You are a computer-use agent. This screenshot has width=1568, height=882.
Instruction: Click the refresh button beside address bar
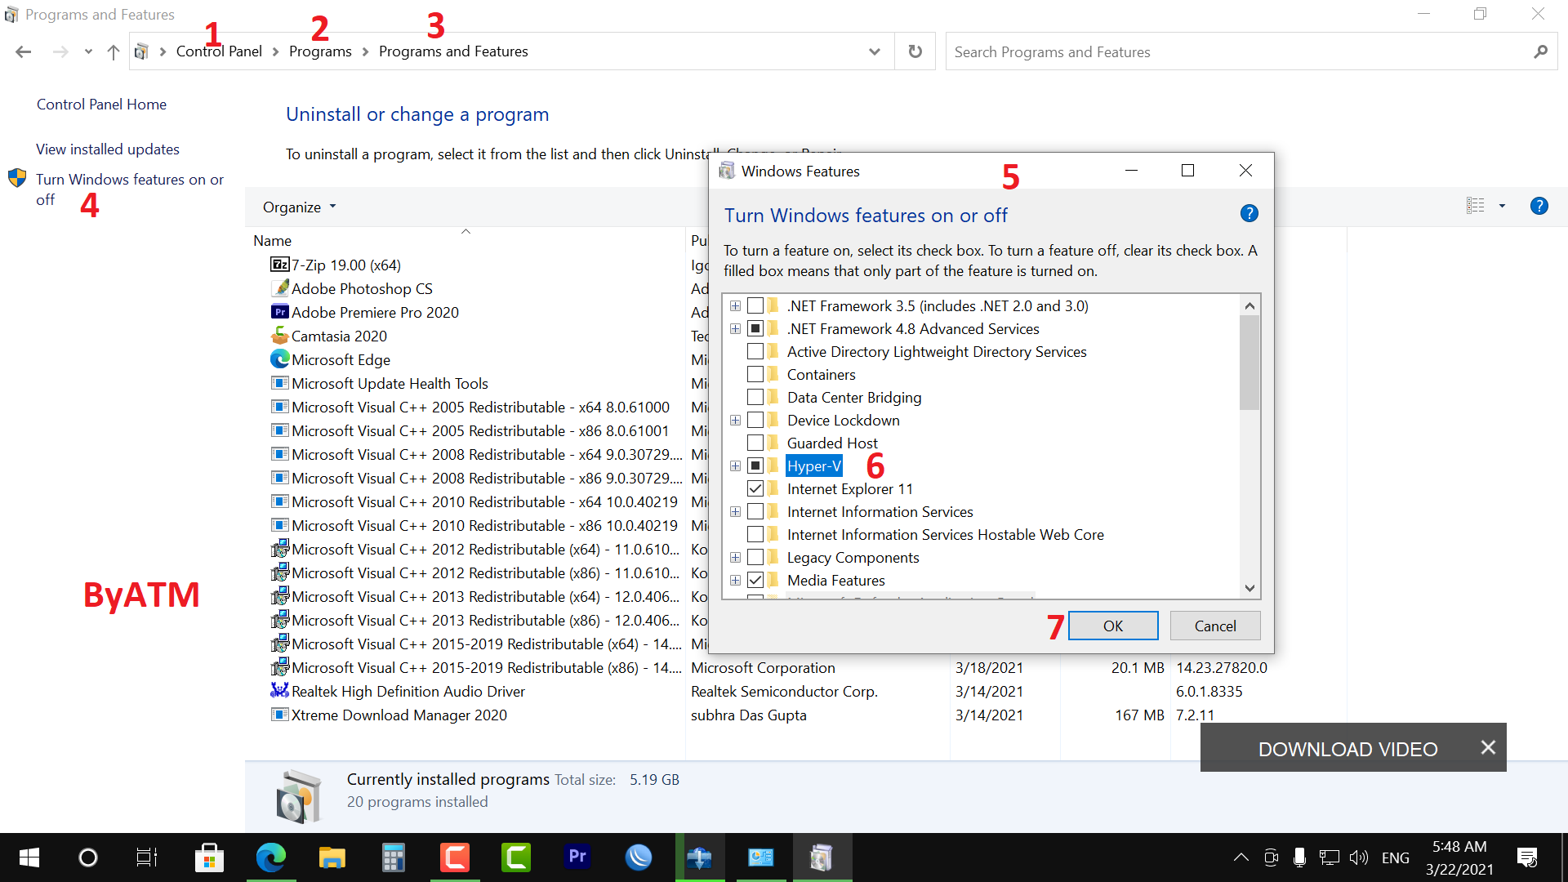coord(915,51)
